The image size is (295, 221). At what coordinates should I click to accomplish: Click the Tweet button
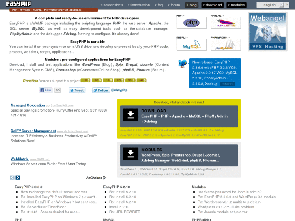pyautogui.click(x=77, y=90)
